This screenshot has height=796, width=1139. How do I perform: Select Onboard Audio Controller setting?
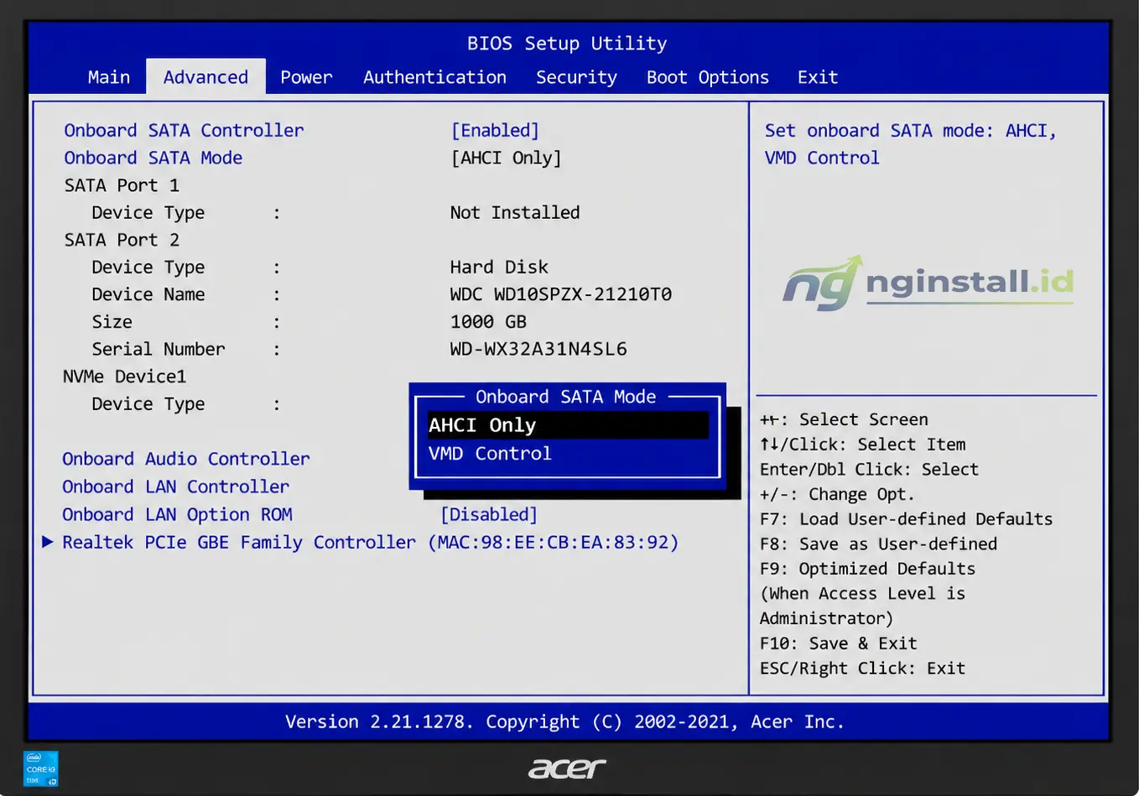pyautogui.click(x=186, y=459)
